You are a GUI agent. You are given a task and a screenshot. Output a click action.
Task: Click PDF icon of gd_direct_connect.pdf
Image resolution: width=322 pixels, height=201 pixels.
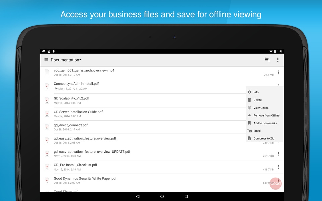[47, 127]
